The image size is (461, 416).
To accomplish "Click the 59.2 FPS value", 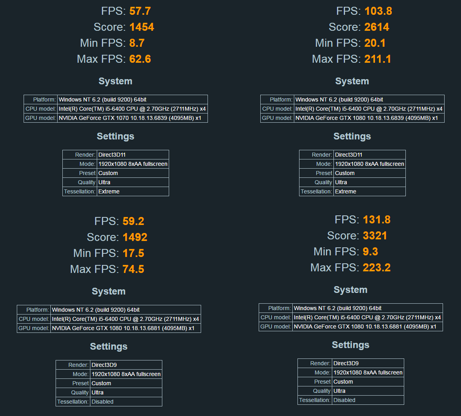I will click(x=133, y=221).
